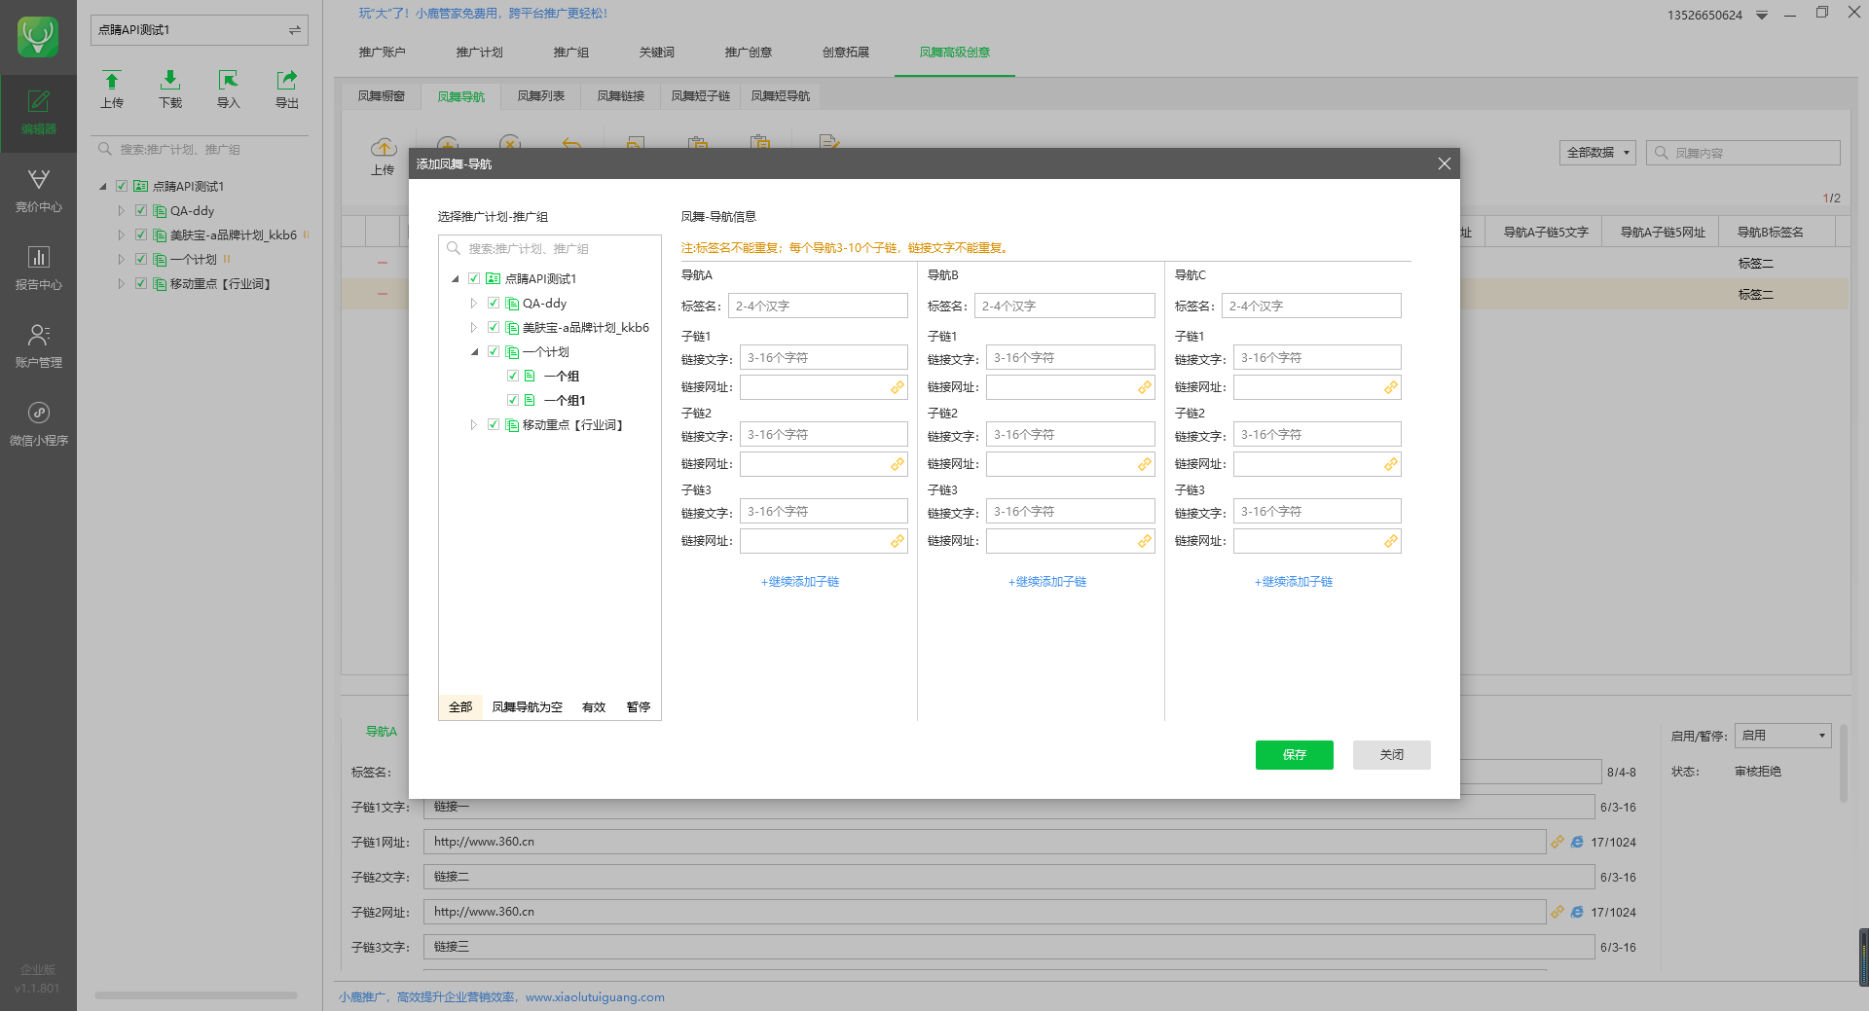The height and width of the screenshot is (1011, 1869).
Task: Click 凤舞内容 search field
Action: [1743, 153]
